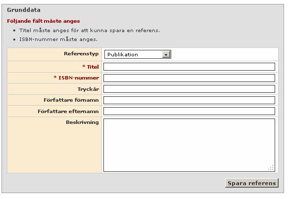The width and height of the screenshot is (288, 199).
Task: Click the Referenstyp label
Action: point(81,54)
